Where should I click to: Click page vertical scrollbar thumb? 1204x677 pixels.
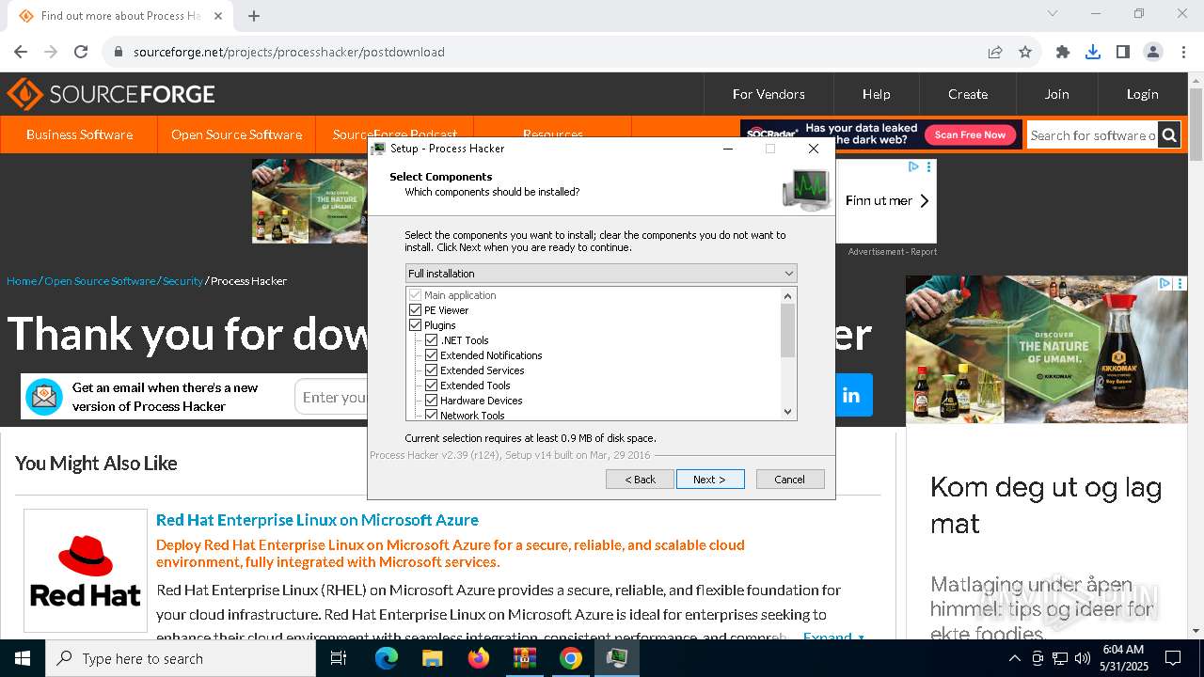[1196, 126]
